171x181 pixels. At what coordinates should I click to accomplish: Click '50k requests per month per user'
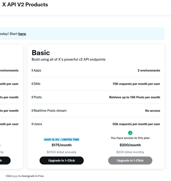136,124
